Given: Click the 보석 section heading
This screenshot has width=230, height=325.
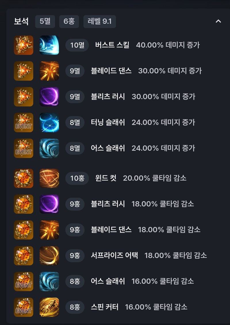Looking at the screenshot, I should [x=21, y=21].
